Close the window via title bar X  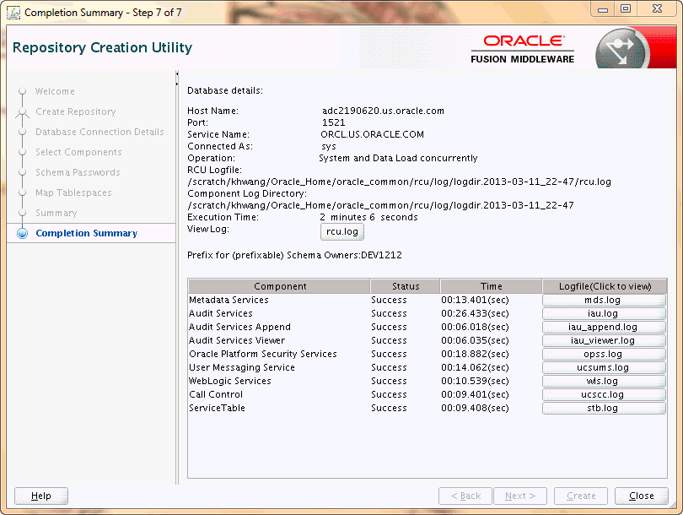coord(658,9)
